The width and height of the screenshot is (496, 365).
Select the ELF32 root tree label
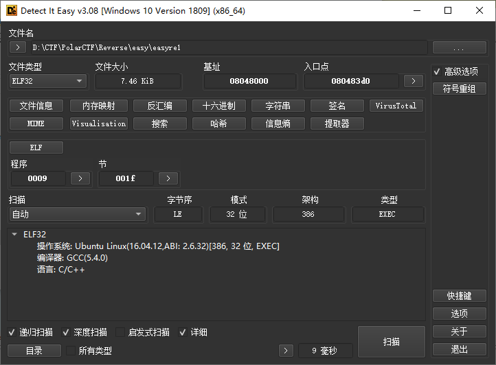click(35, 234)
